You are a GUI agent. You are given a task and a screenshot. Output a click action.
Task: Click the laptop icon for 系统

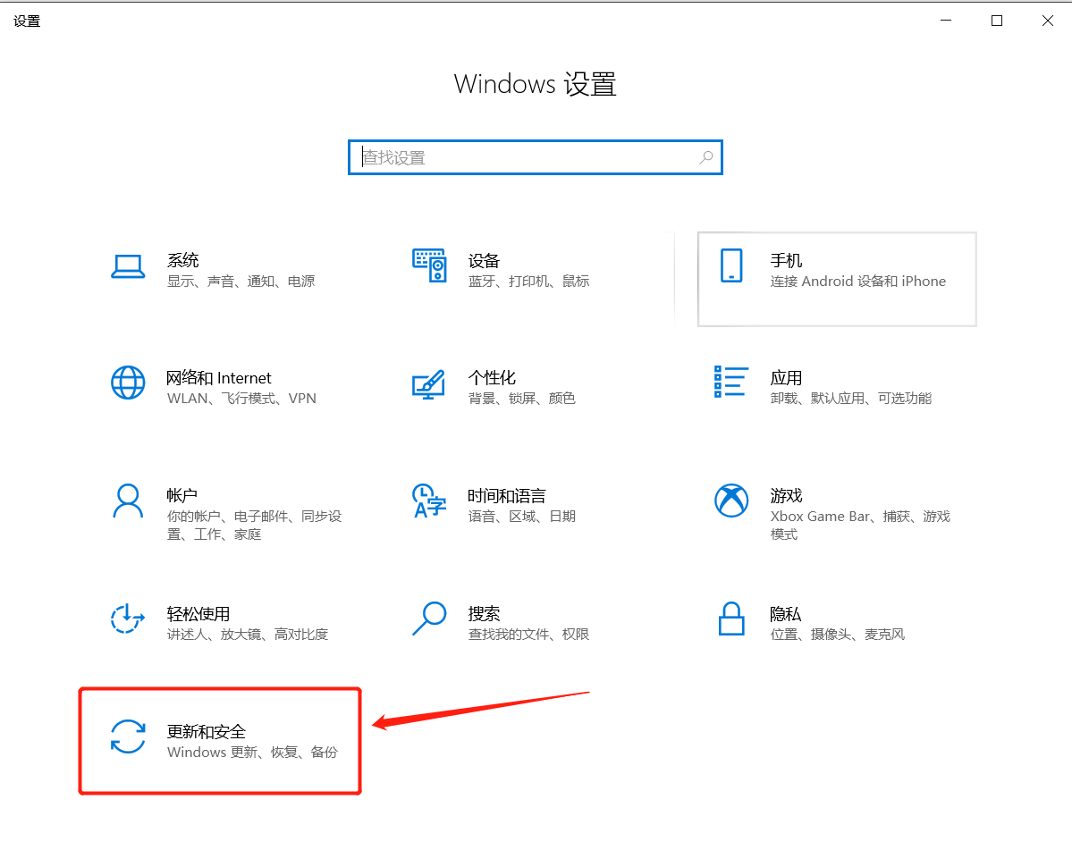(x=128, y=266)
